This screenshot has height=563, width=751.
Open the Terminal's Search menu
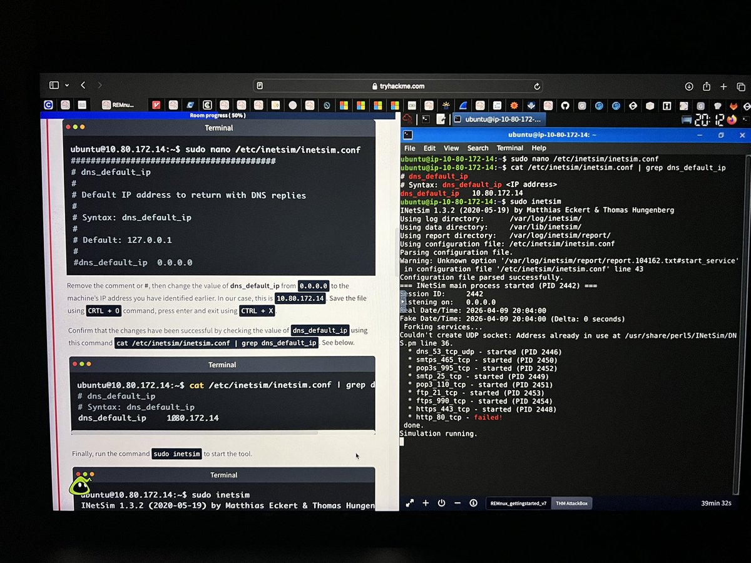pyautogui.click(x=478, y=148)
